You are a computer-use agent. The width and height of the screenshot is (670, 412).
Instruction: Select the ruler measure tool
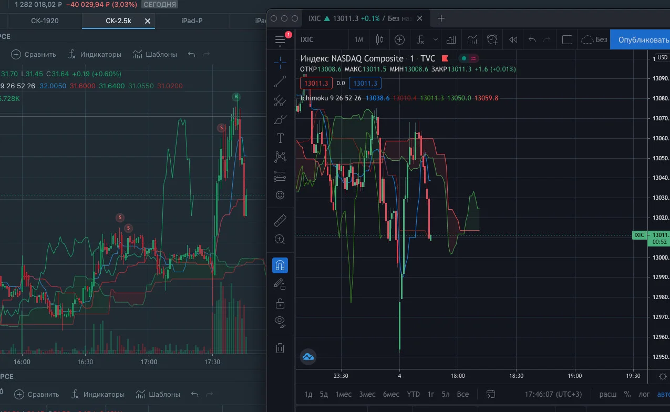(x=280, y=220)
